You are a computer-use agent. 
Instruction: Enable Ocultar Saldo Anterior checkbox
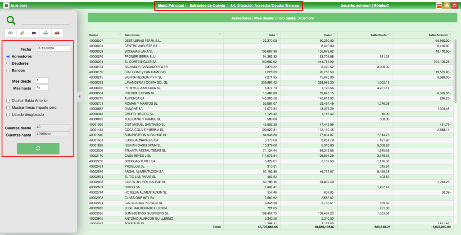point(8,101)
